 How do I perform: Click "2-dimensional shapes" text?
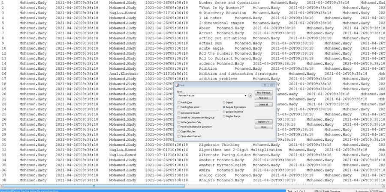tap(221, 23)
